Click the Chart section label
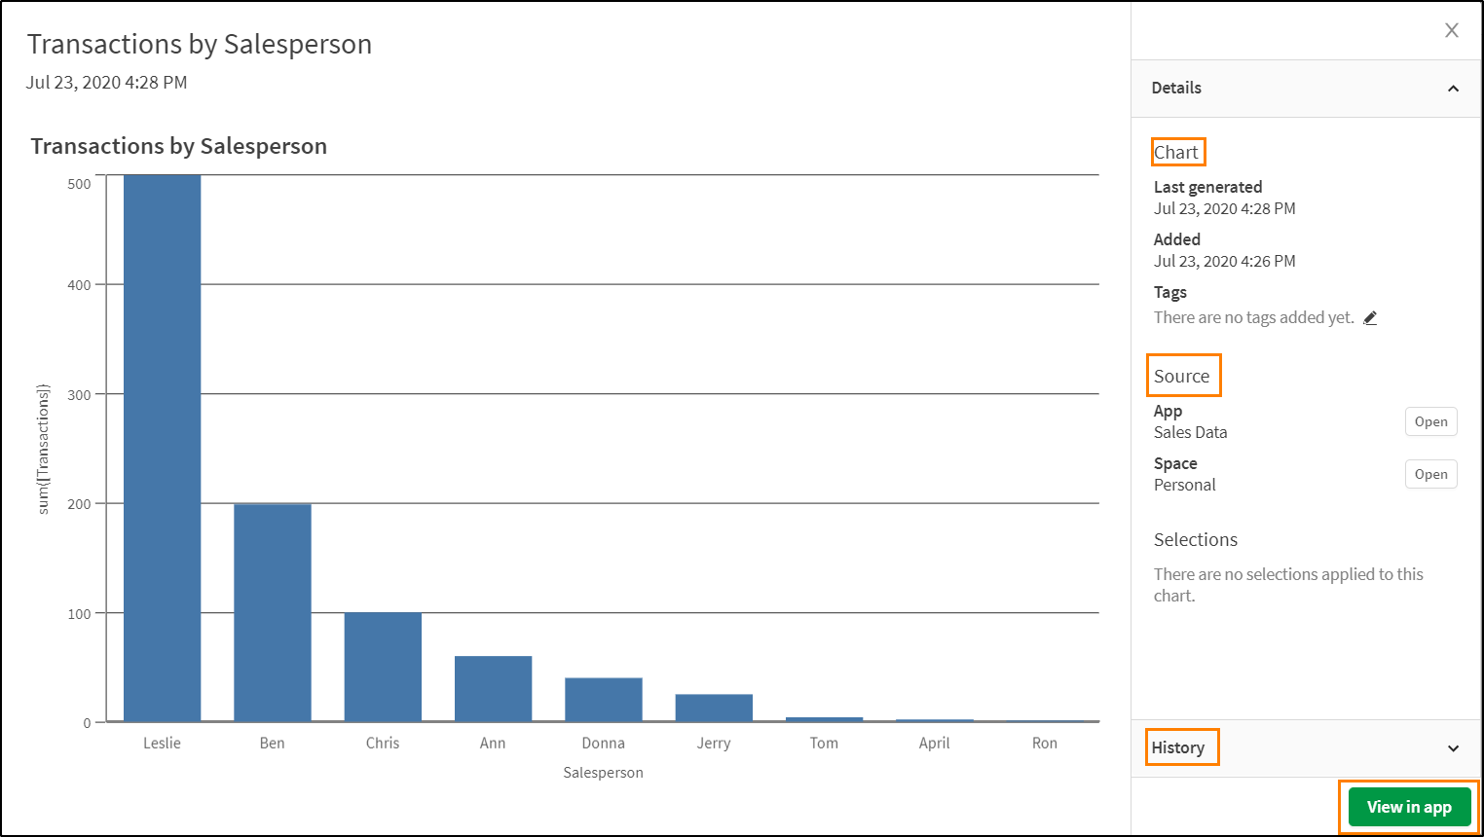1484x837 pixels. pyautogui.click(x=1178, y=152)
